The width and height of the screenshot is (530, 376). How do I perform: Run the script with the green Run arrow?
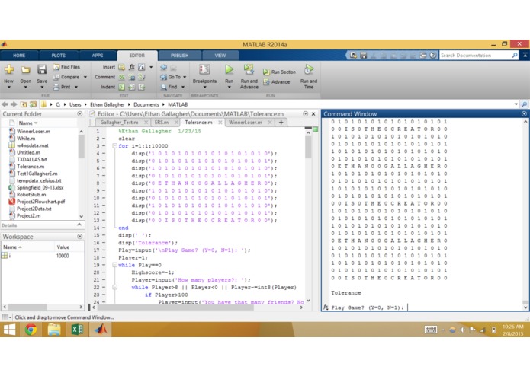[x=230, y=69]
